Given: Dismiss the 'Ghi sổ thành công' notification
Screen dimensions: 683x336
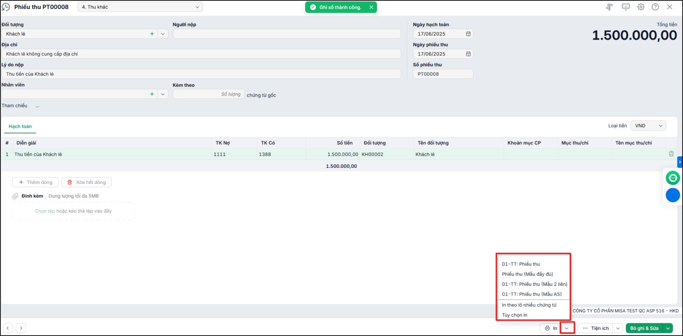Looking at the screenshot, I should click(371, 7).
